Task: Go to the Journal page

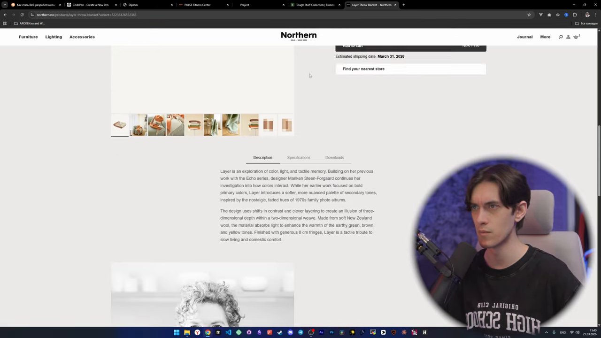Action: 525,37
